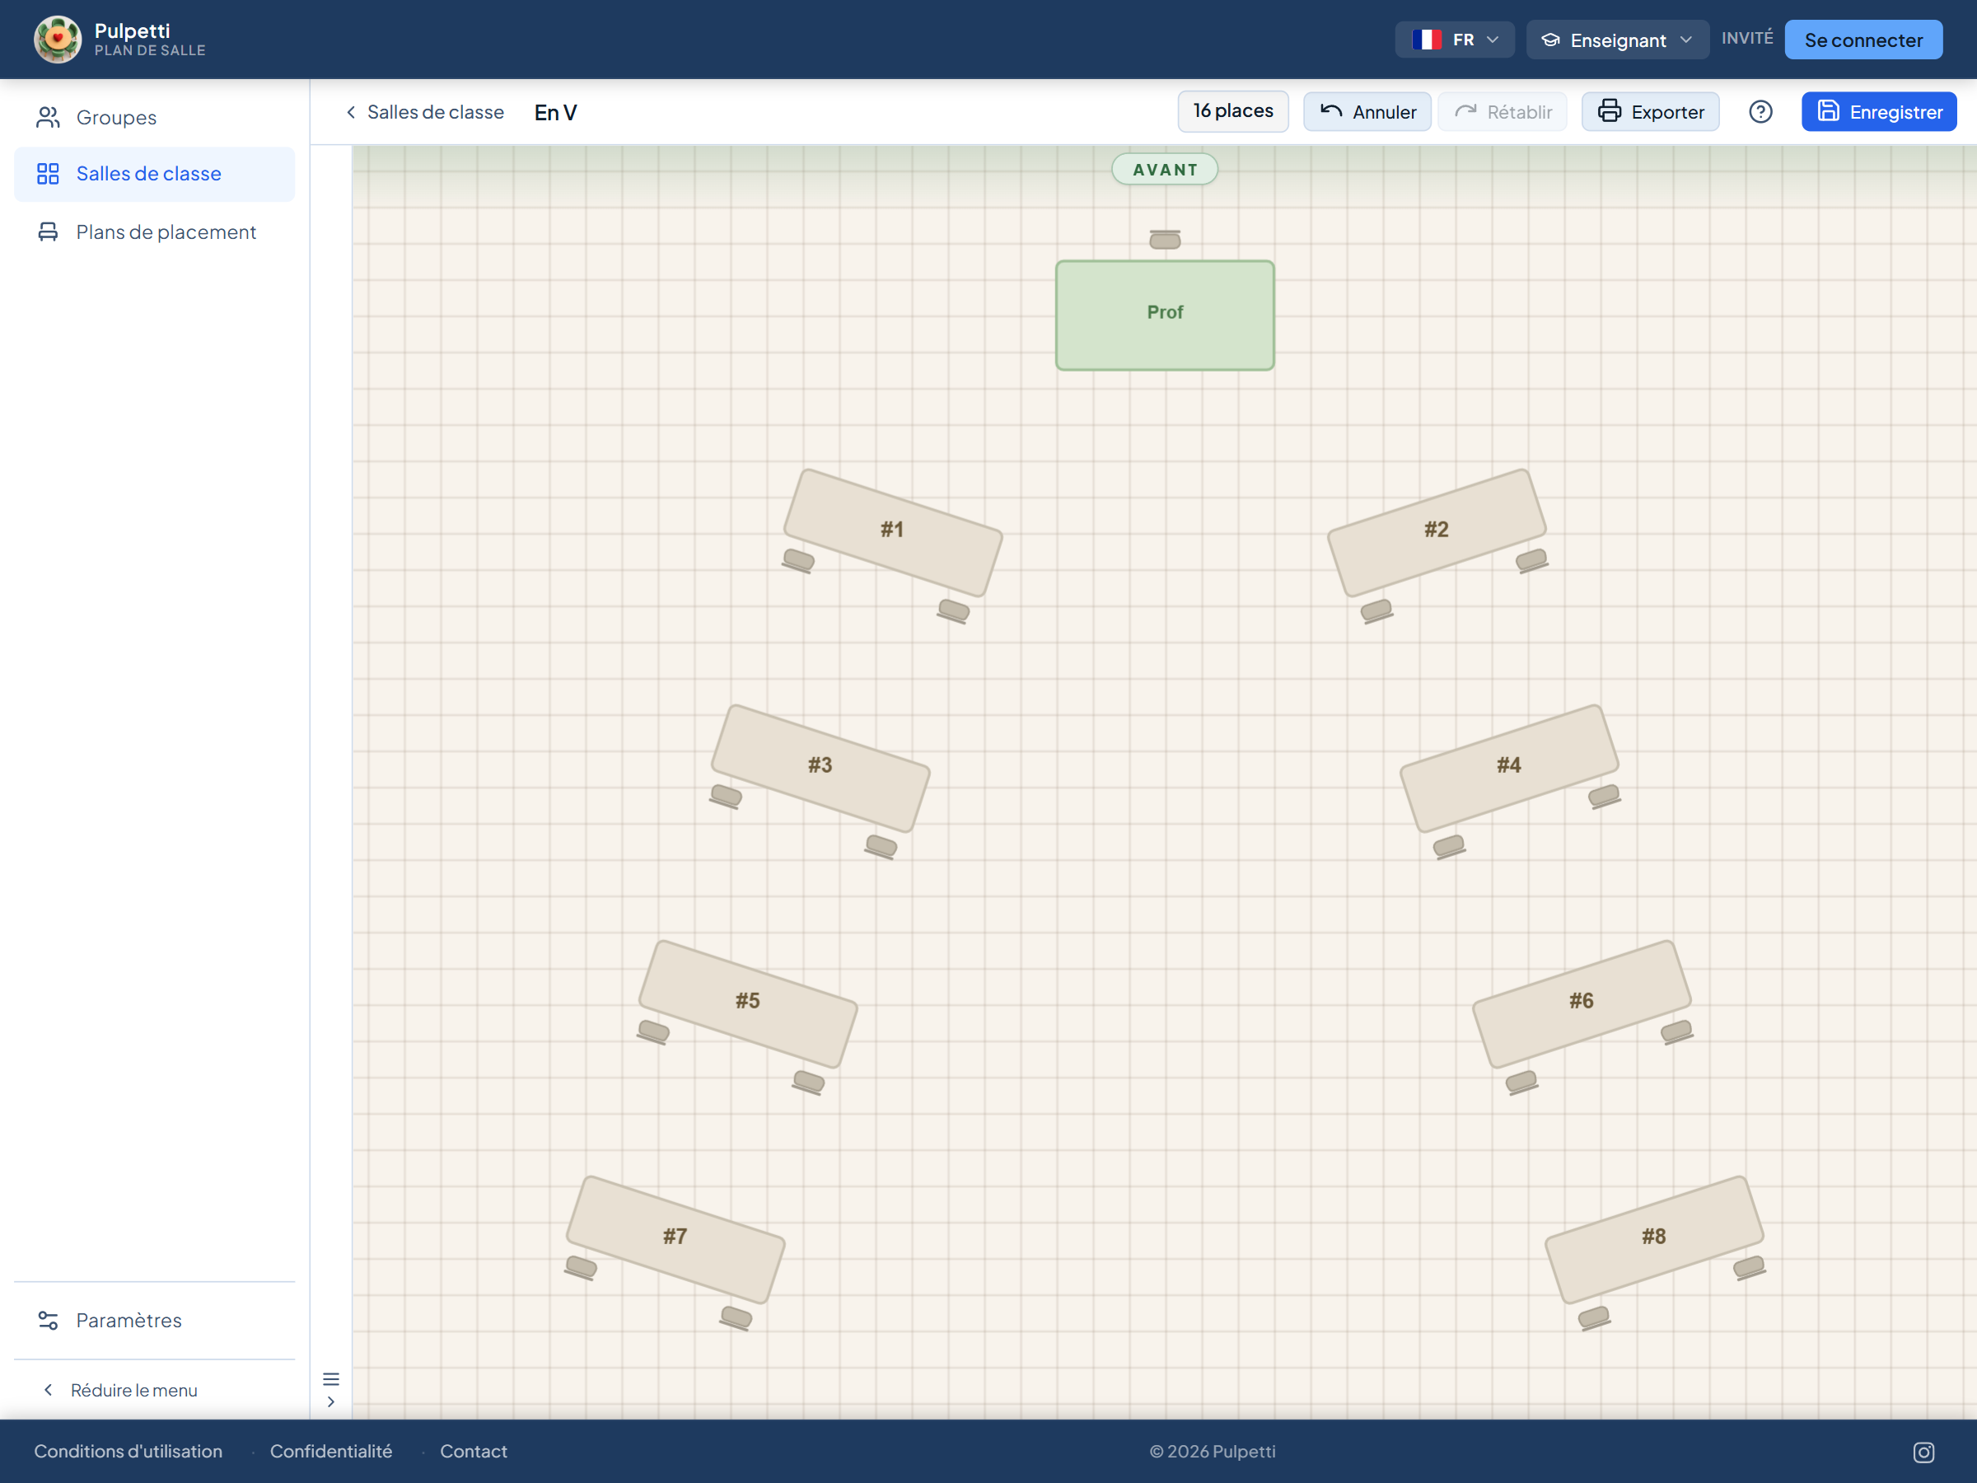Click the Enregistrer save button
The image size is (1977, 1483).
(x=1879, y=112)
